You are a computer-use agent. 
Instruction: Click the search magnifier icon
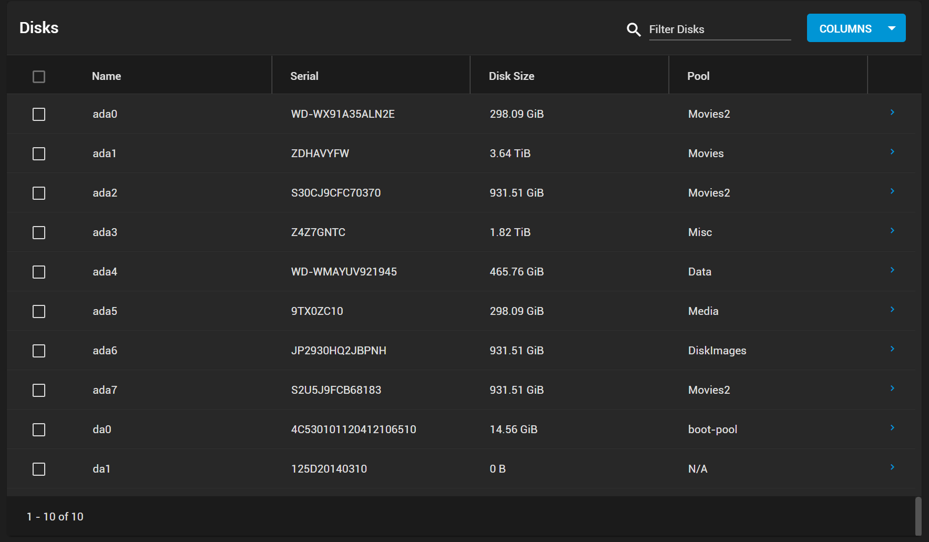pos(634,29)
